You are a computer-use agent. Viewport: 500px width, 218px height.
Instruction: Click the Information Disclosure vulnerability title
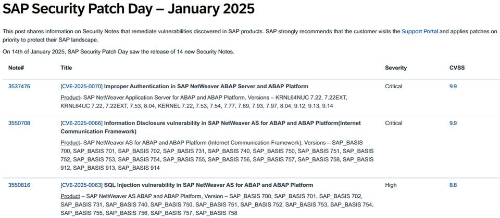(211, 127)
